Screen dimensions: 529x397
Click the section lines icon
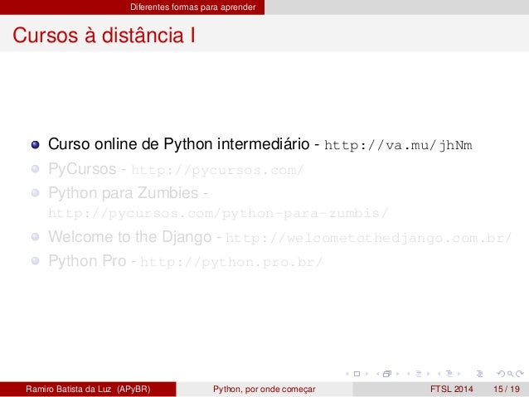tap(449, 374)
